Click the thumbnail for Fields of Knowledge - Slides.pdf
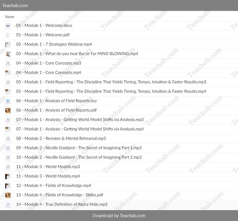The image size is (238, 221). (8, 195)
